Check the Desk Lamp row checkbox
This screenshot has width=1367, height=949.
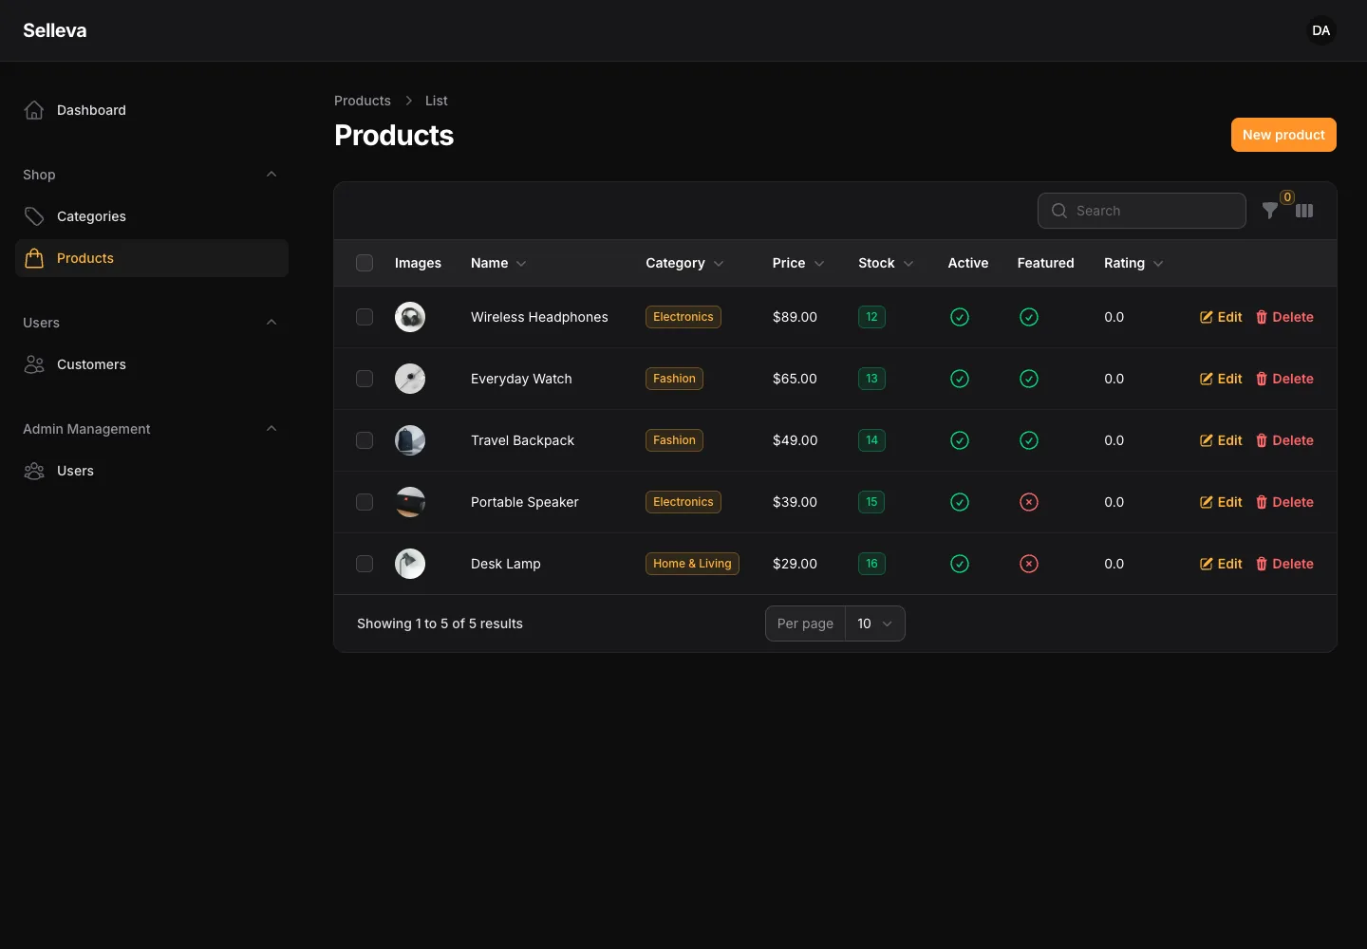365,564
